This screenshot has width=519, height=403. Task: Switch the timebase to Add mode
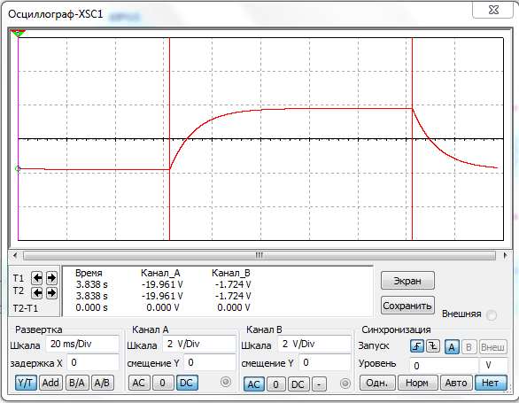point(50,383)
